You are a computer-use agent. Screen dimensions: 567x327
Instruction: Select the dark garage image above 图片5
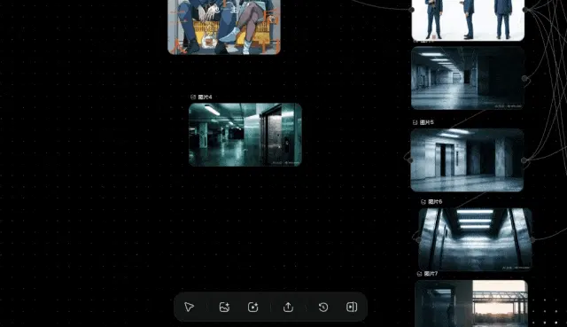[468, 78]
